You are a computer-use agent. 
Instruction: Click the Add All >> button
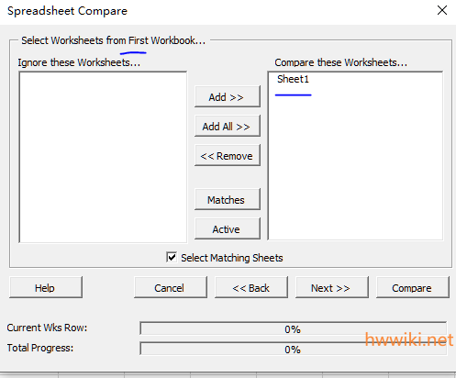pos(228,127)
